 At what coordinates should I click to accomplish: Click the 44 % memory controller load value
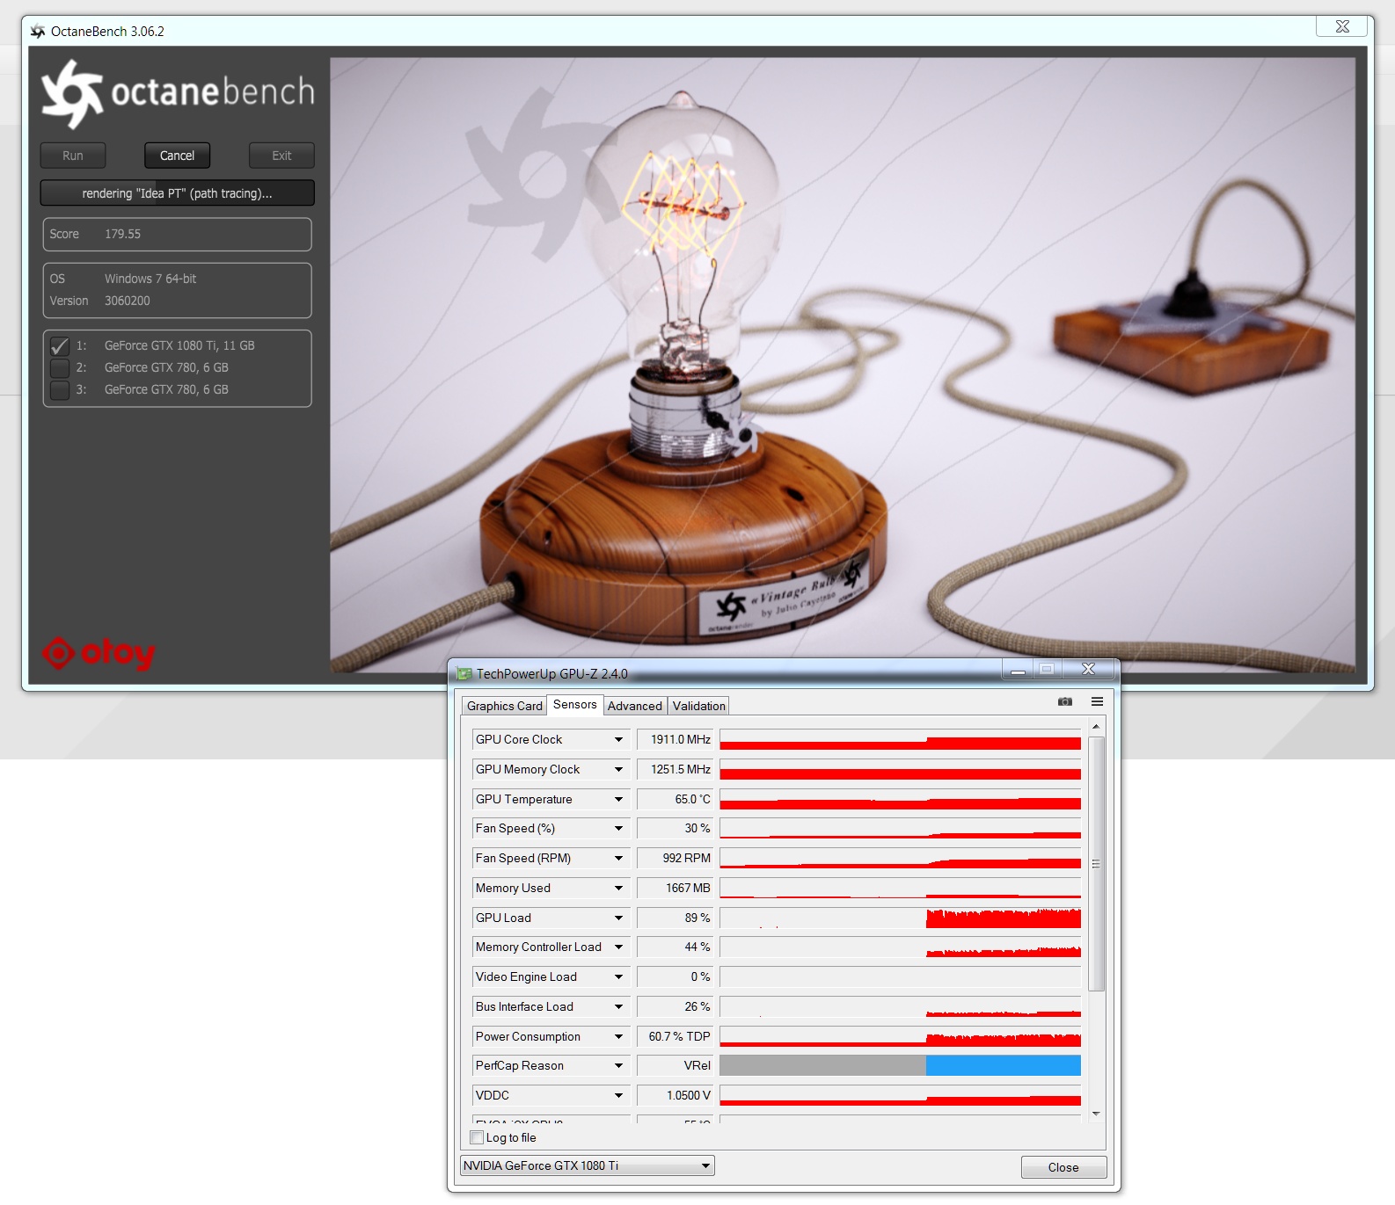point(676,947)
